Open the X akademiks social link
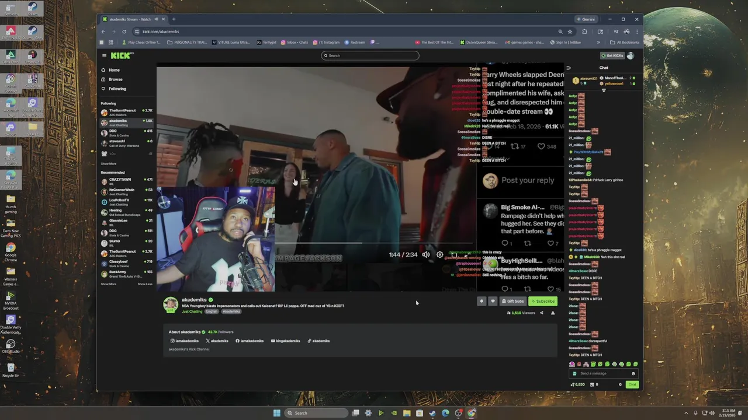Screen dimensions: 748x420 [217, 341]
